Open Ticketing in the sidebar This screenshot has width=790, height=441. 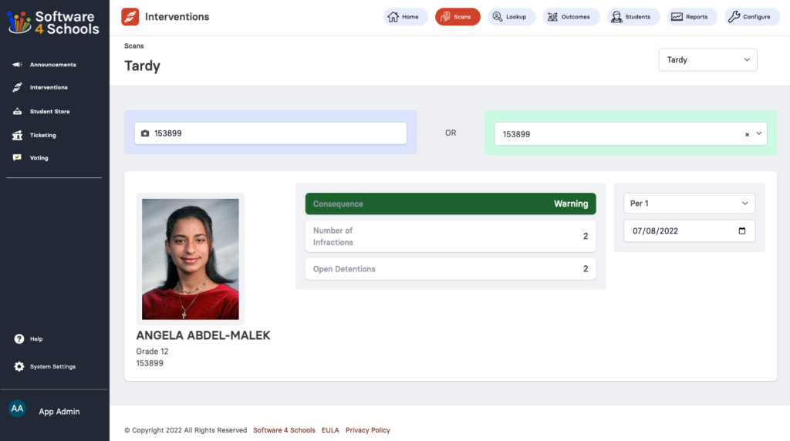coord(43,135)
